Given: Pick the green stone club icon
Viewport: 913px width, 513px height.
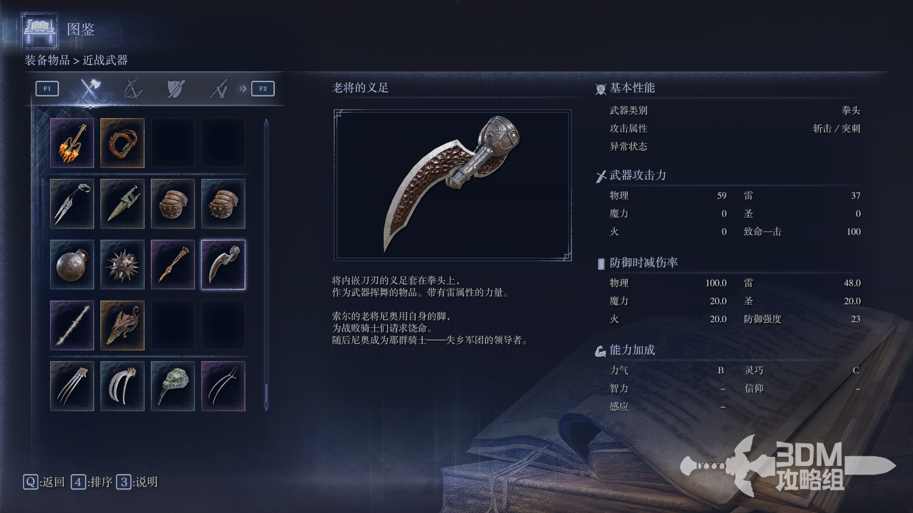Looking at the screenshot, I should 173,386.
